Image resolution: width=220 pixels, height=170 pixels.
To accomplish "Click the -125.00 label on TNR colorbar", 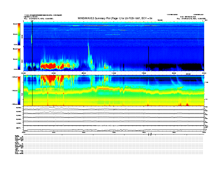I will pyautogui.click(x=15, y=77).
